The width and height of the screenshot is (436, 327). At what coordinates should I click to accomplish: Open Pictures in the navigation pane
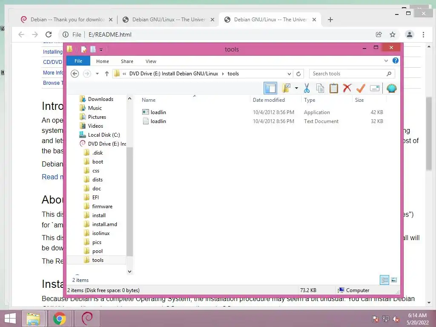[x=97, y=117]
